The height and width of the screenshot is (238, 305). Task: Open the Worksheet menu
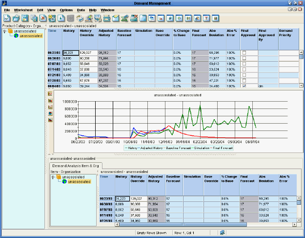[x=23, y=10]
